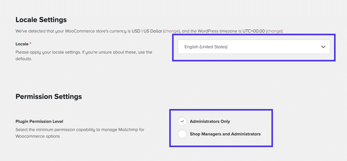Image resolution: width=347 pixels, height=161 pixels.
Task: Click the 'Locale' field label
Action: coord(22,44)
